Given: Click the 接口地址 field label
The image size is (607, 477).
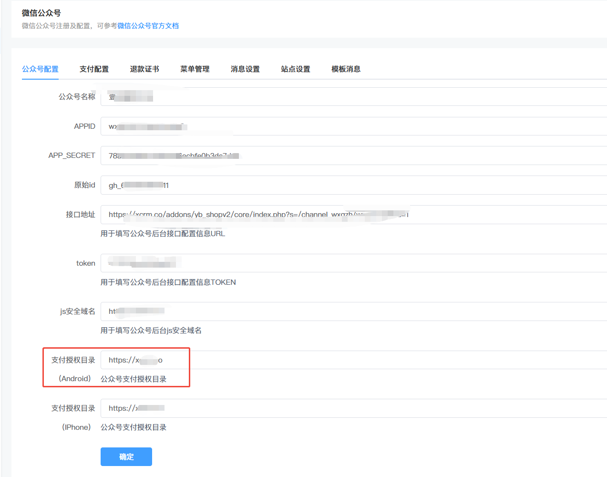Looking at the screenshot, I should (x=80, y=215).
